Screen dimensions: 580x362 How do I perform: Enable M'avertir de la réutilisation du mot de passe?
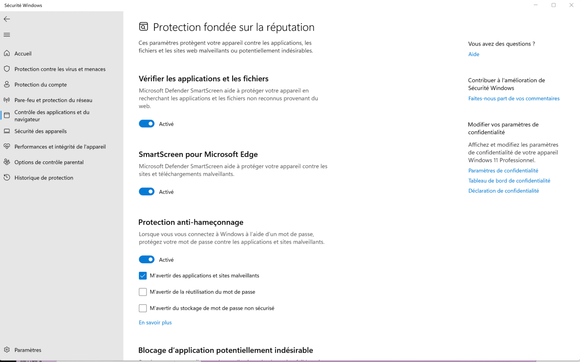(x=143, y=292)
